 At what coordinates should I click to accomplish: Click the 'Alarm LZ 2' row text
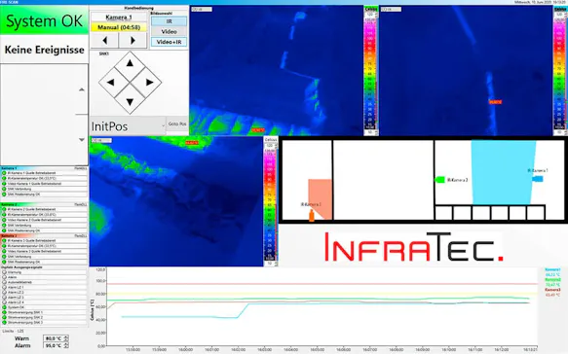pyautogui.click(x=16, y=293)
